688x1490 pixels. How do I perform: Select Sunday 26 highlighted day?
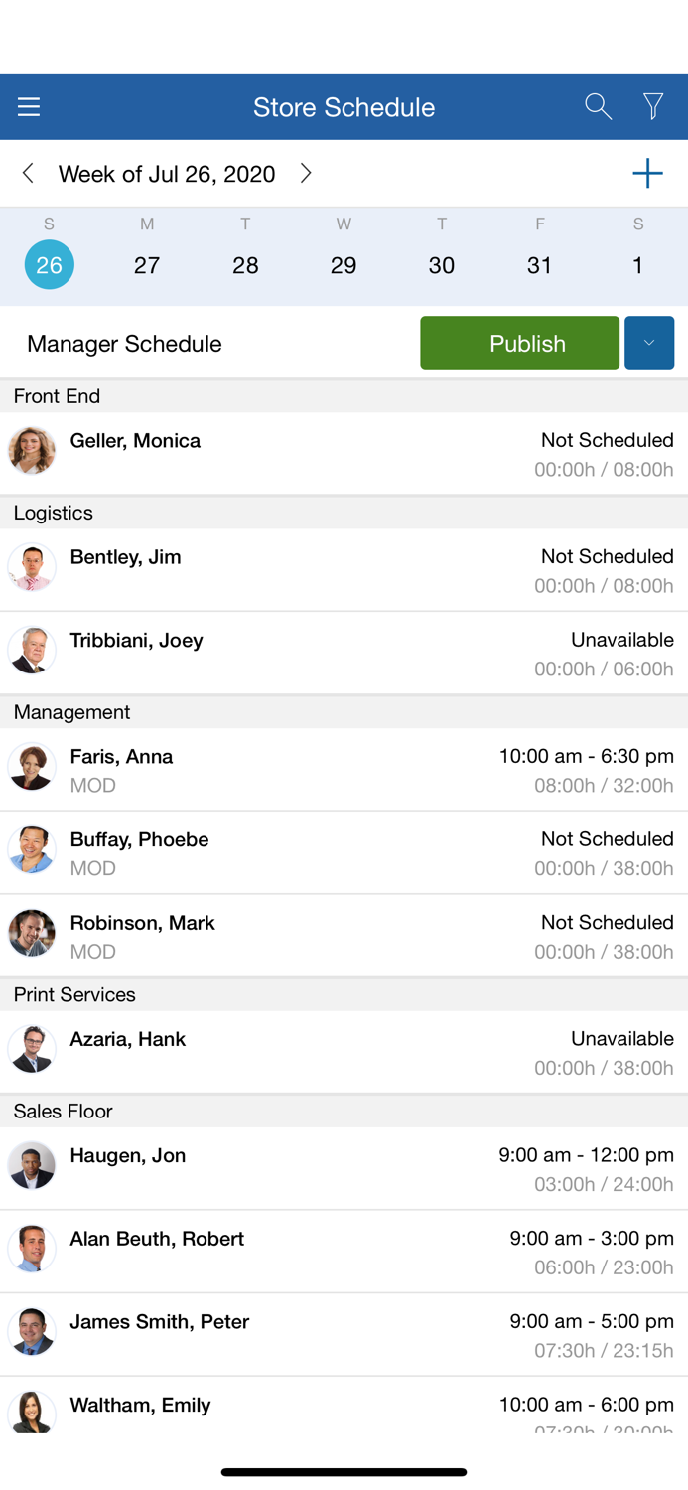click(x=49, y=265)
